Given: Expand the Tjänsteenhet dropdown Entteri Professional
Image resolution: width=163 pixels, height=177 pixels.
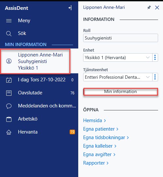Looking at the screenshot, I should [x=118, y=77].
